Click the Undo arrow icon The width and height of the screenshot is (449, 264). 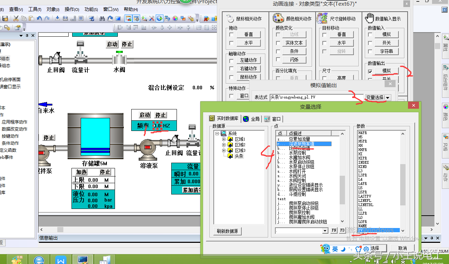click(x=39, y=18)
